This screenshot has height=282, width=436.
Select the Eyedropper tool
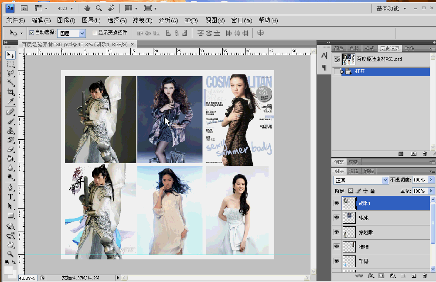coord(10,101)
